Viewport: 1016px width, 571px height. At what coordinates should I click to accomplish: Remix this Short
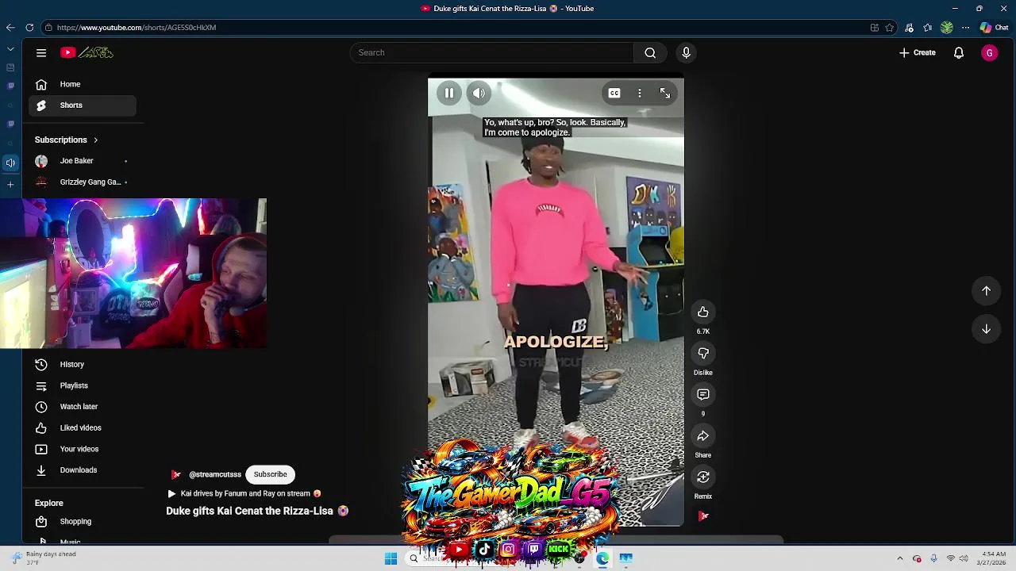(x=703, y=477)
